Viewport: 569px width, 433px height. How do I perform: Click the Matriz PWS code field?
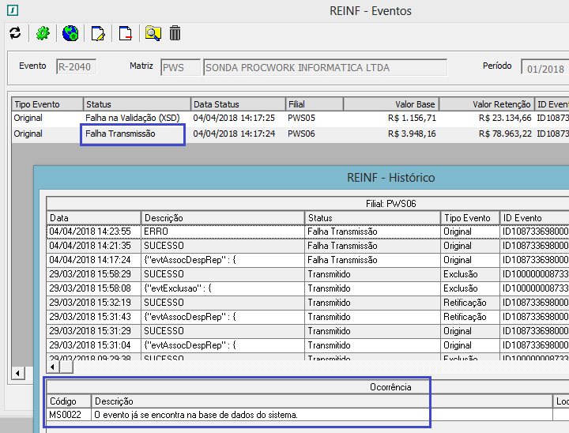tap(179, 68)
